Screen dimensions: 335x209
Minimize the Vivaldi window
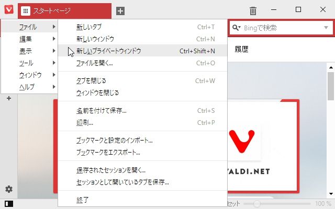274,9
